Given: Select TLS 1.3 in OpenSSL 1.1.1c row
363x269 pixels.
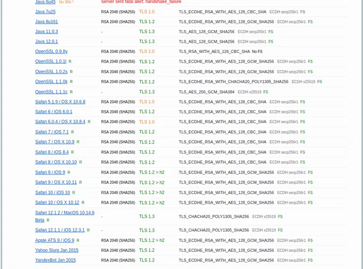Looking at the screenshot, I should [147, 92].
